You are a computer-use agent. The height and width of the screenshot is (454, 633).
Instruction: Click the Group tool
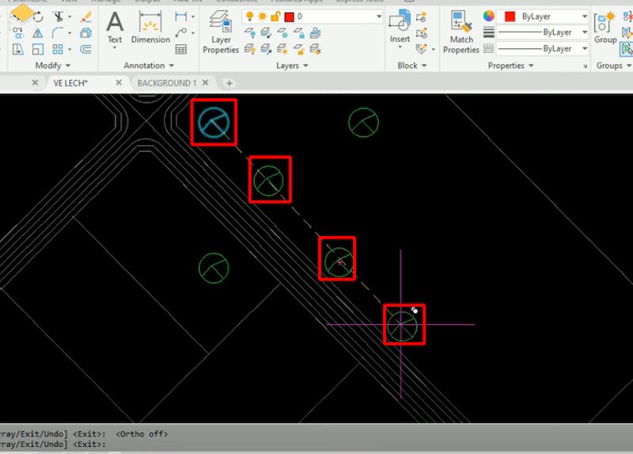(x=605, y=27)
